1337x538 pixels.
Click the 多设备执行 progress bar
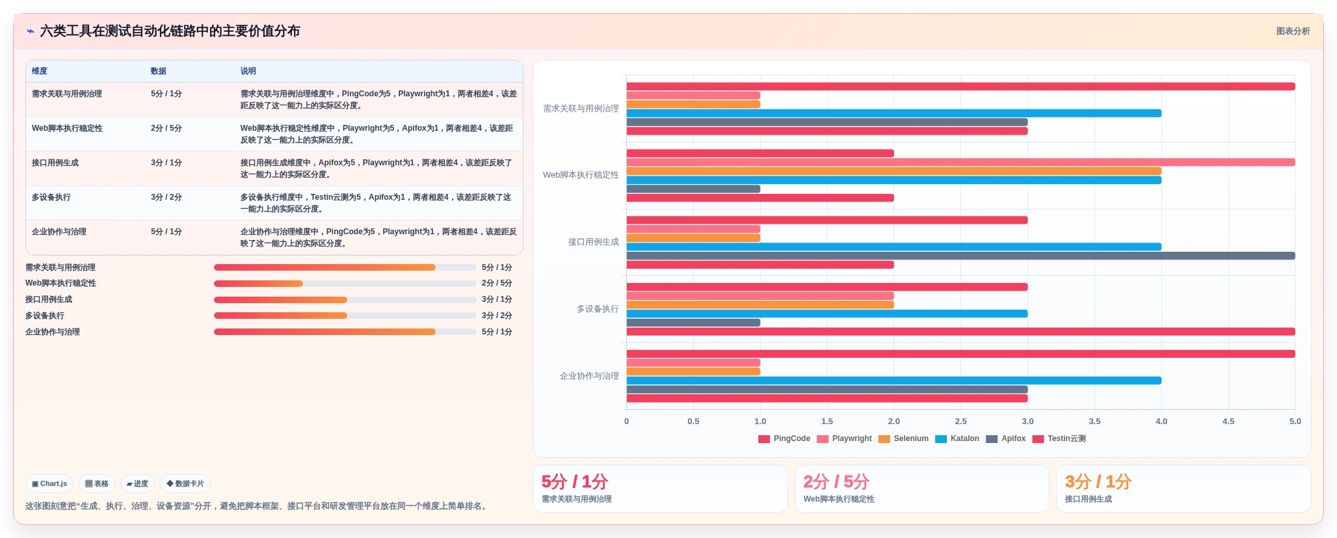[345, 316]
